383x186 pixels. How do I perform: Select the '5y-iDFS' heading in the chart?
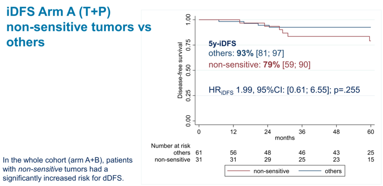coord(222,43)
